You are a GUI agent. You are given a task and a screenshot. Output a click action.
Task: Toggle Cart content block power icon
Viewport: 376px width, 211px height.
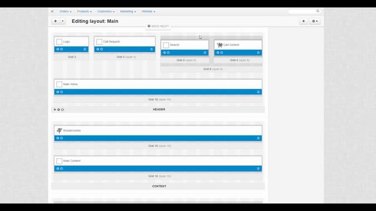pyautogui.click(x=222, y=53)
